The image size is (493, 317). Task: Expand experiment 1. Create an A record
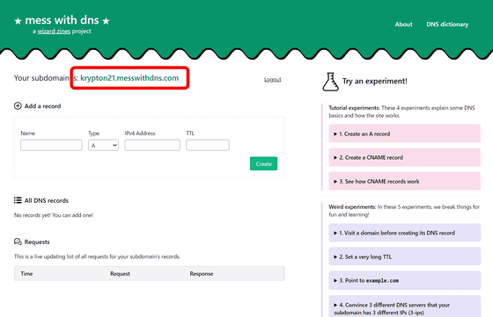pyautogui.click(x=404, y=133)
